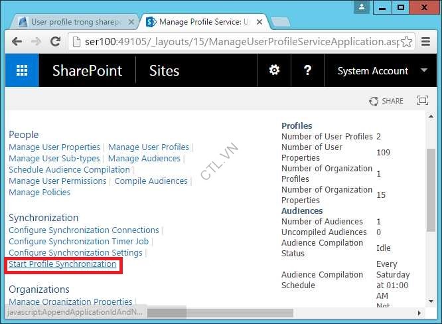The width and height of the screenshot is (442, 324).
Task: Toggle the focus on content icon
Action: coord(422,101)
